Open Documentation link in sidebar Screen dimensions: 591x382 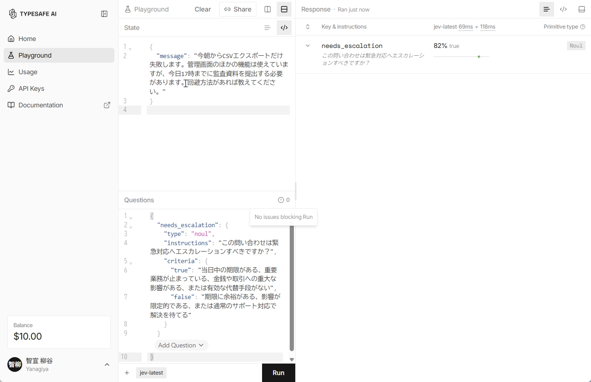[x=59, y=105]
